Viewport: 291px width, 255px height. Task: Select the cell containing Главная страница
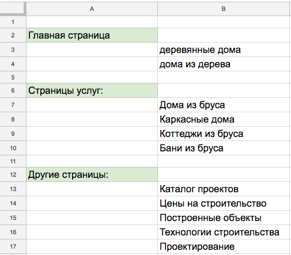(x=92, y=35)
